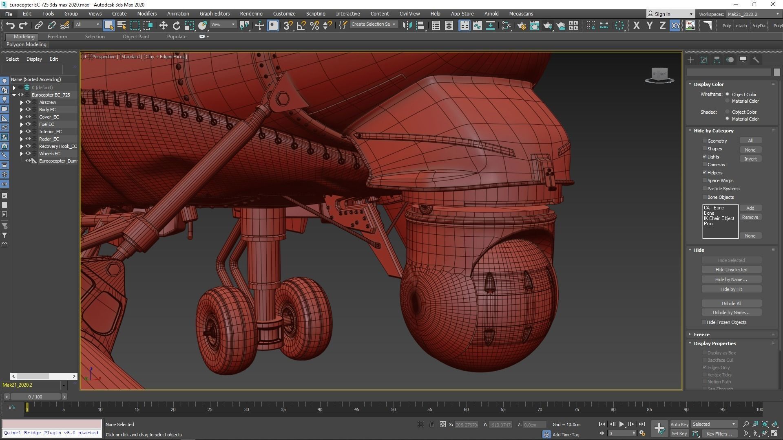Uncheck the Helpers hide category checkbox
The height and width of the screenshot is (440, 783).
tap(704, 173)
